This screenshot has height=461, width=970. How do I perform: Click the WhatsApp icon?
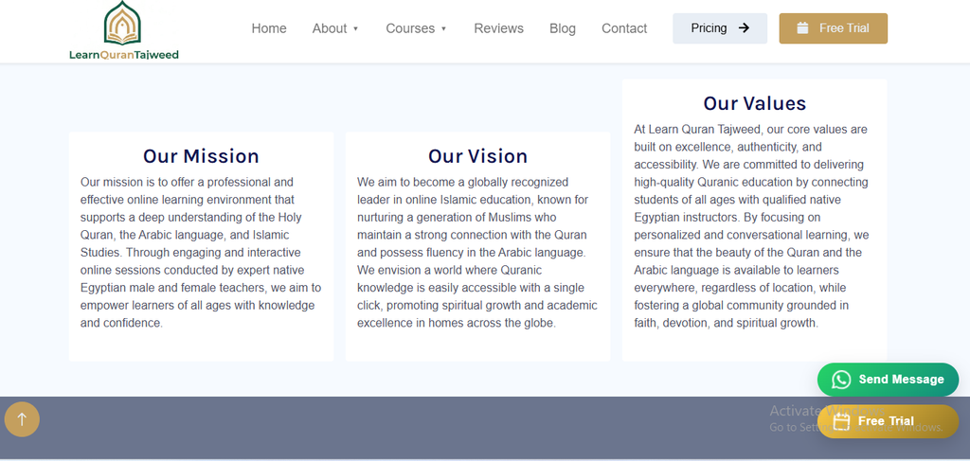pyautogui.click(x=841, y=380)
